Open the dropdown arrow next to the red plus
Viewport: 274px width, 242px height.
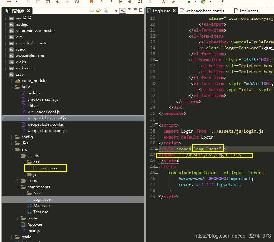click(x=17, y=2)
